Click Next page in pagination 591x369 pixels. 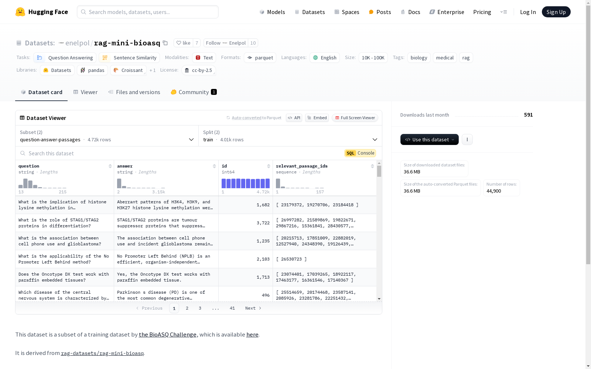pyautogui.click(x=253, y=308)
